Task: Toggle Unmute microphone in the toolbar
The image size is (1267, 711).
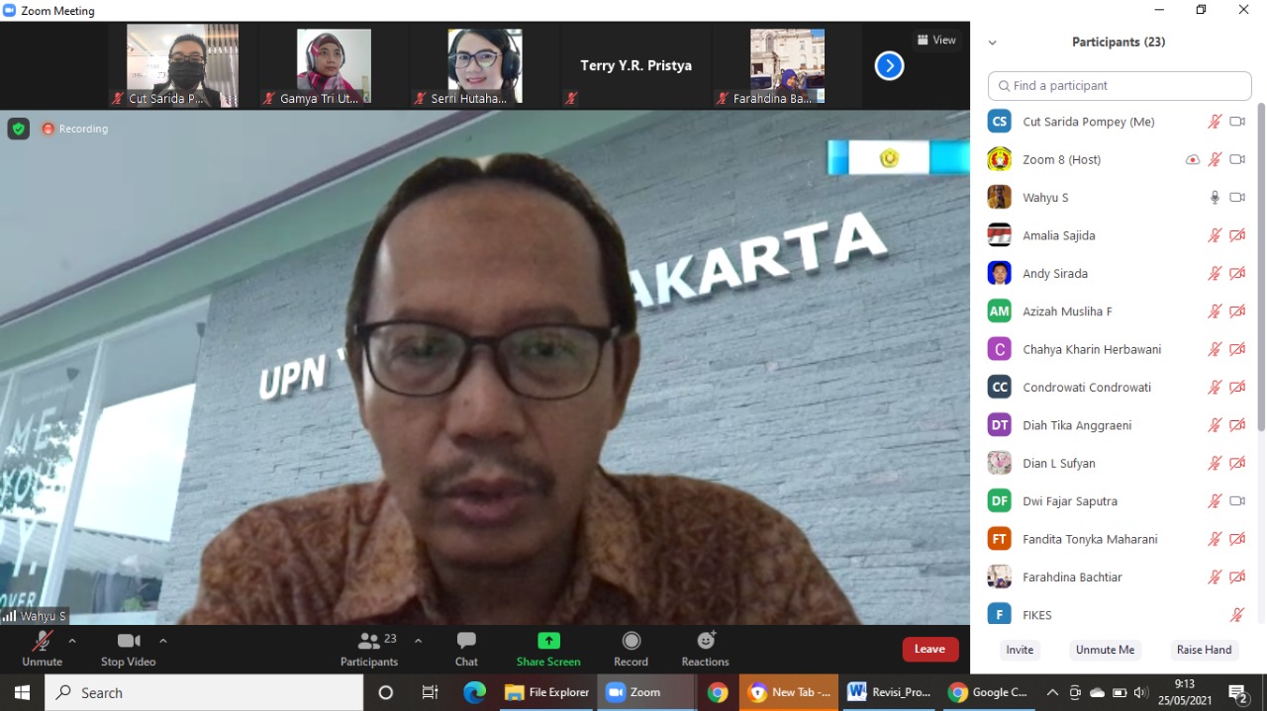Action: coord(42,642)
